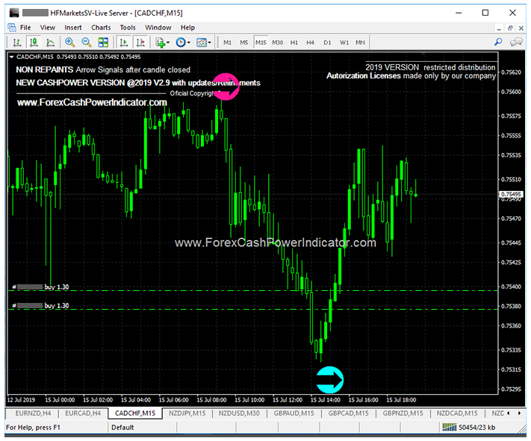Toggle the M15 timeframe button
Image resolution: width=531 pixels, height=441 pixels.
pos(261,43)
